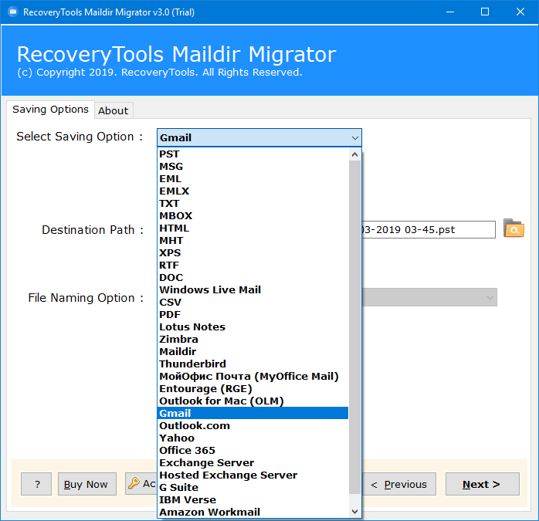Click the app icon in the title bar

[13, 12]
